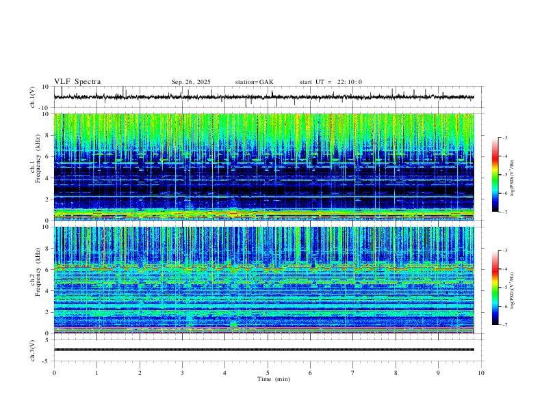The image size is (542, 418).
Task: Click inside the ch.2 spectrogram panel
Action: 263,280
